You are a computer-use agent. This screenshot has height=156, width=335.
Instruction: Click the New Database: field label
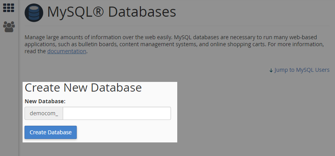pyautogui.click(x=45, y=102)
